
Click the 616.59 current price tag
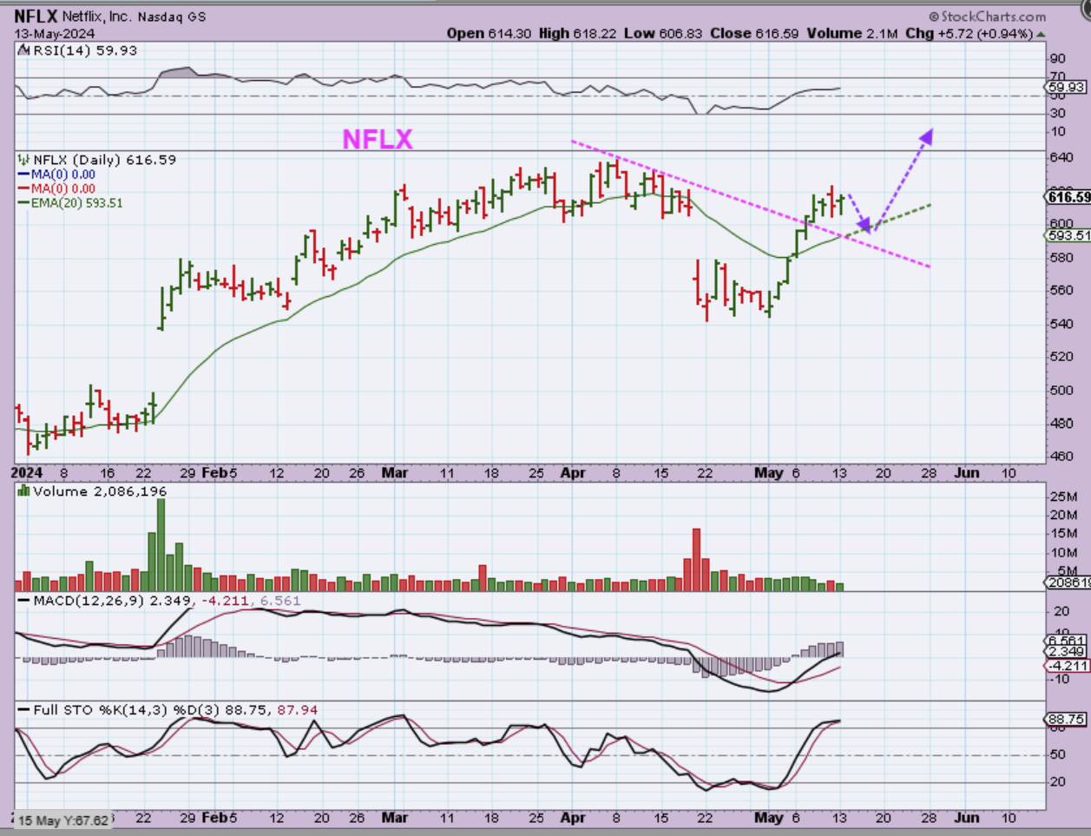click(1068, 197)
